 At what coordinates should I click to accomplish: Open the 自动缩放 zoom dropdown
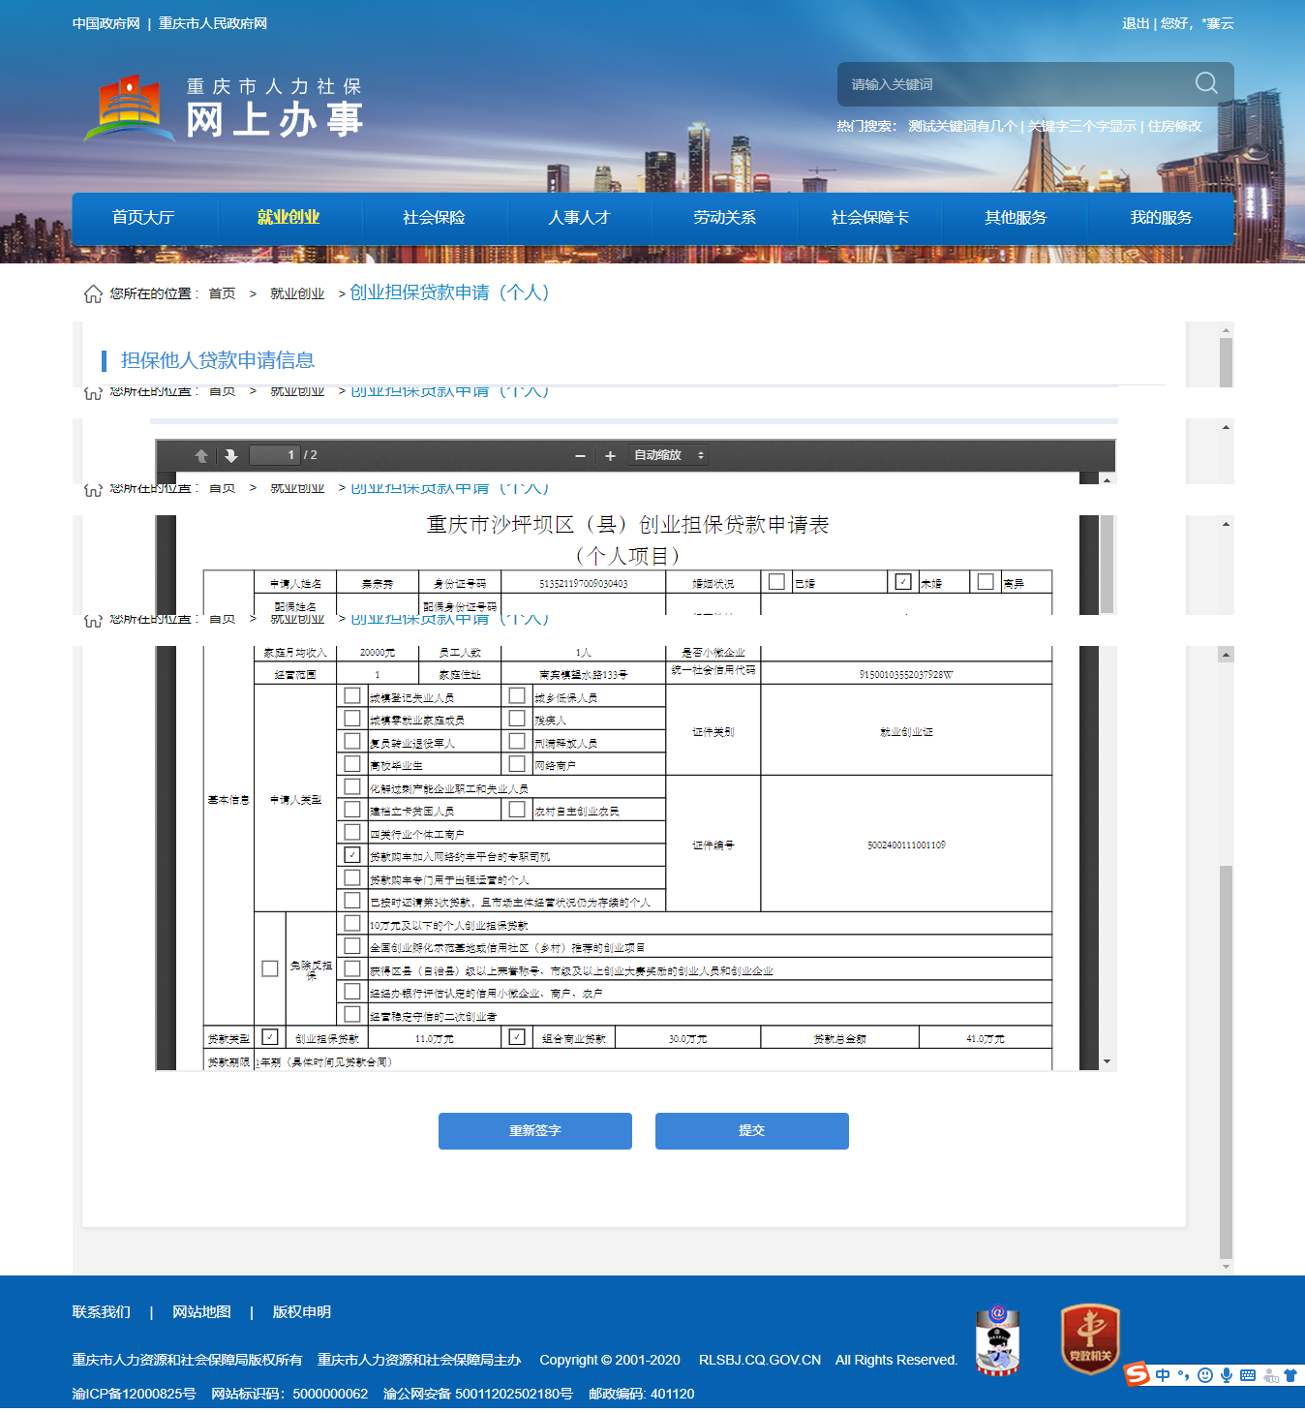669,455
